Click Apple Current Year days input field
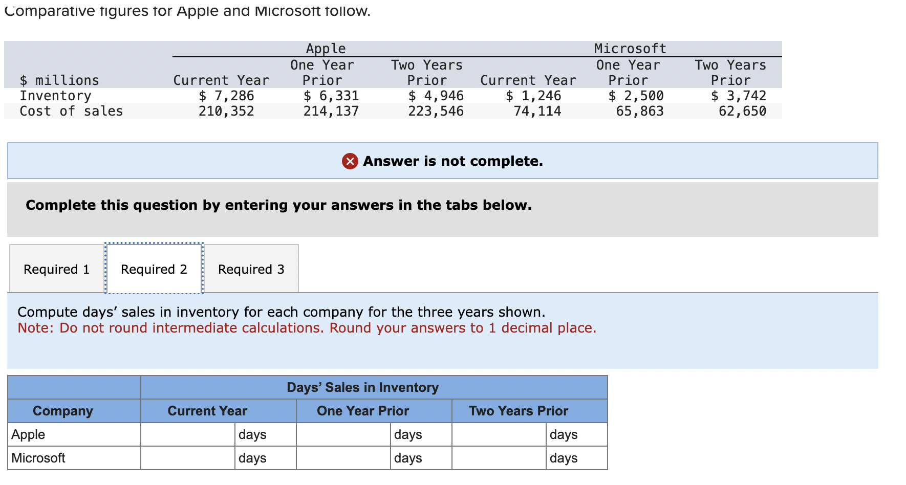 pyautogui.click(x=188, y=434)
